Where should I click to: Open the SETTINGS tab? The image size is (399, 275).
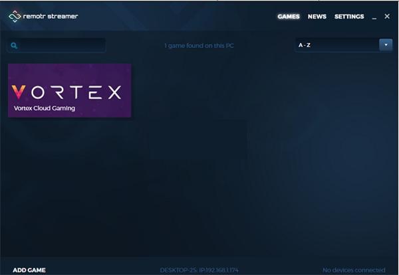[x=349, y=17]
